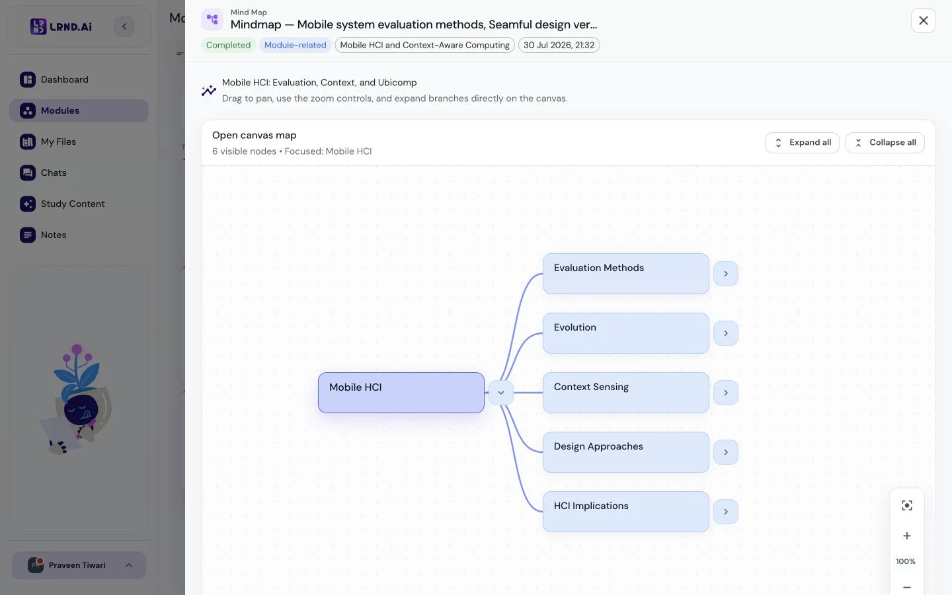
Task: Select the Design Approaches node
Action: tap(626, 452)
